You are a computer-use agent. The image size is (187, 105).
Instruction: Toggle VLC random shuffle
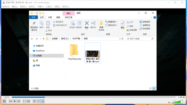tap(42, 101)
